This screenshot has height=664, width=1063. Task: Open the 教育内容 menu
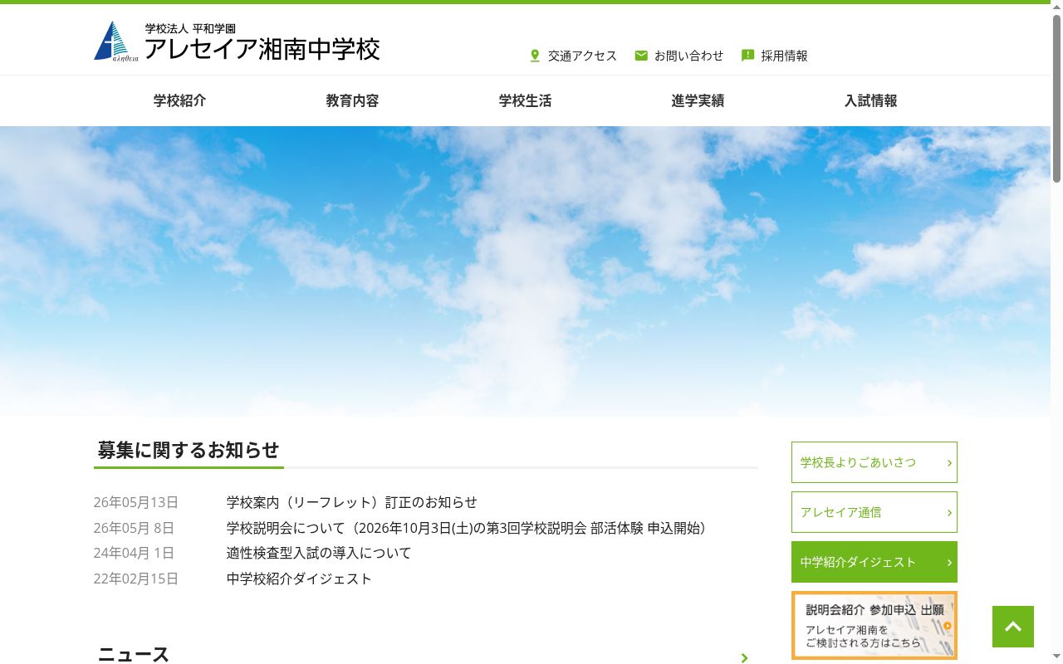click(352, 100)
